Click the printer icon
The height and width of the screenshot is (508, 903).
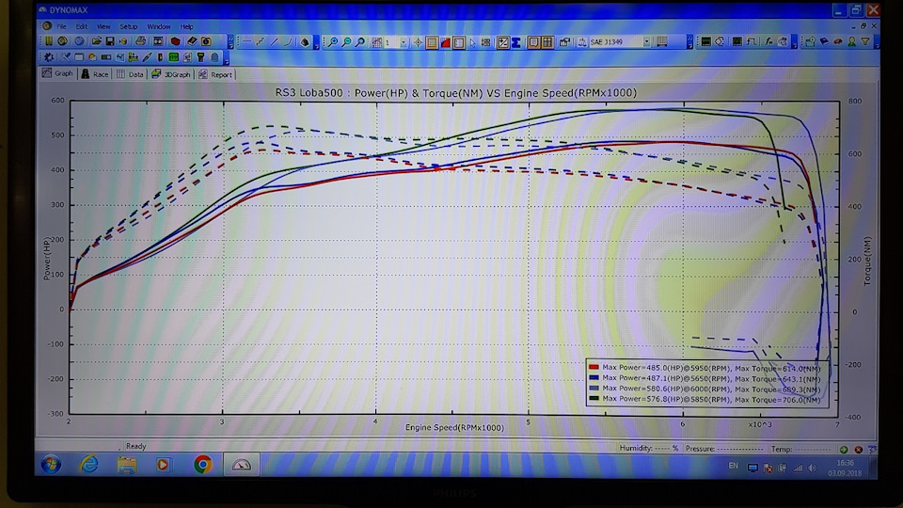pyautogui.click(x=140, y=40)
